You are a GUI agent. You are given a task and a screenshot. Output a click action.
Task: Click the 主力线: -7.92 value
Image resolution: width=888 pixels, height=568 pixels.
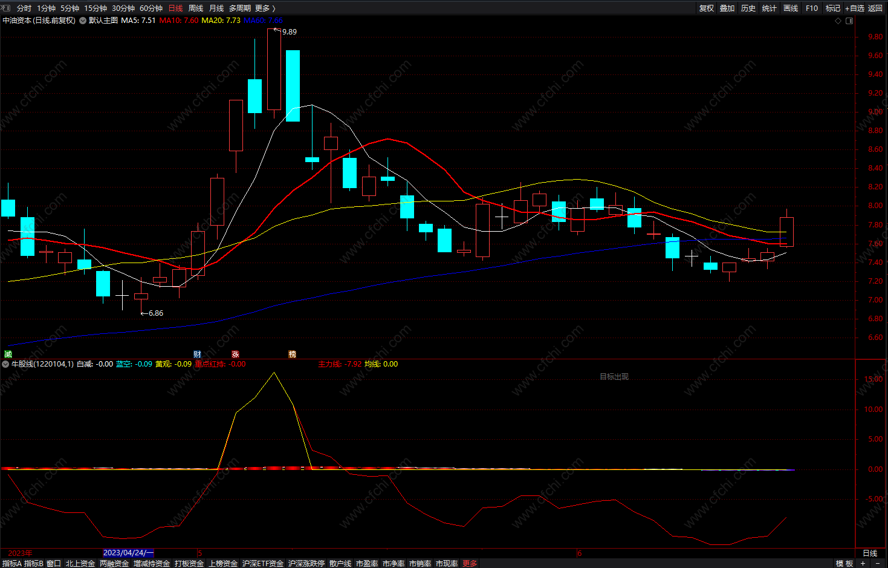(x=340, y=364)
